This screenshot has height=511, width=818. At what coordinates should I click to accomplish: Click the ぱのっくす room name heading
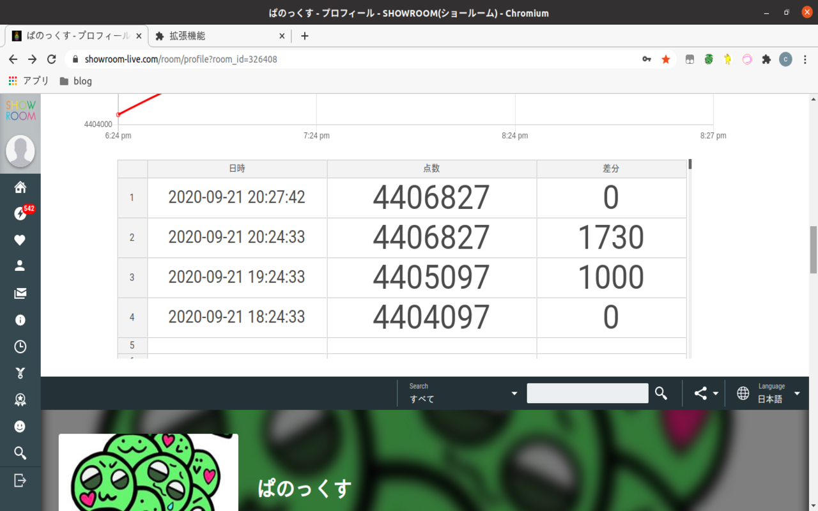[x=305, y=489]
